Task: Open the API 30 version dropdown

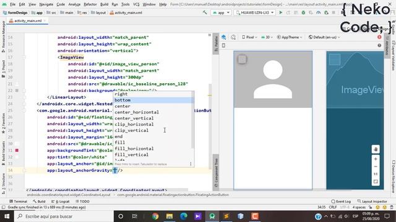Action: 267,37
